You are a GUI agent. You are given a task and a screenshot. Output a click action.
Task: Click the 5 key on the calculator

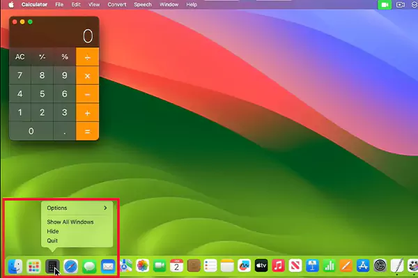[x=42, y=94]
